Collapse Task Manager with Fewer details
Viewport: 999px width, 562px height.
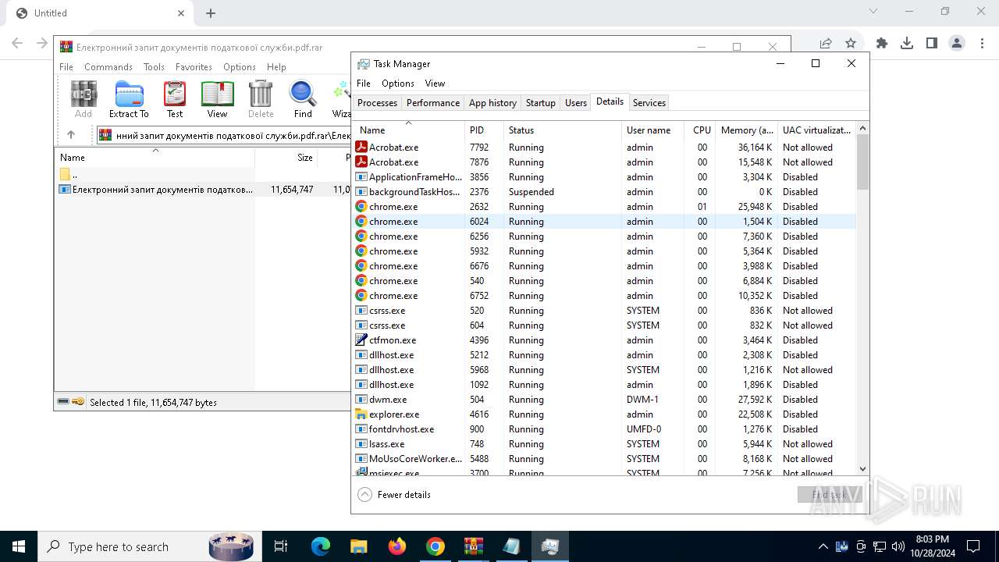[x=394, y=495]
